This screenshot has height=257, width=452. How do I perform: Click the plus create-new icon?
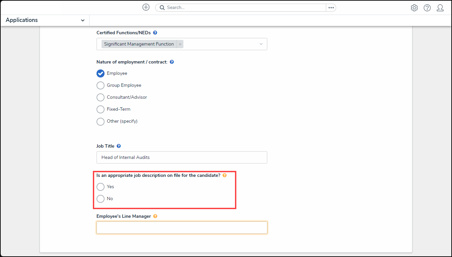146,7
